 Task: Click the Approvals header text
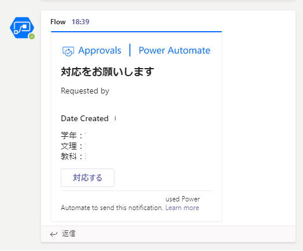pyautogui.click(x=99, y=51)
